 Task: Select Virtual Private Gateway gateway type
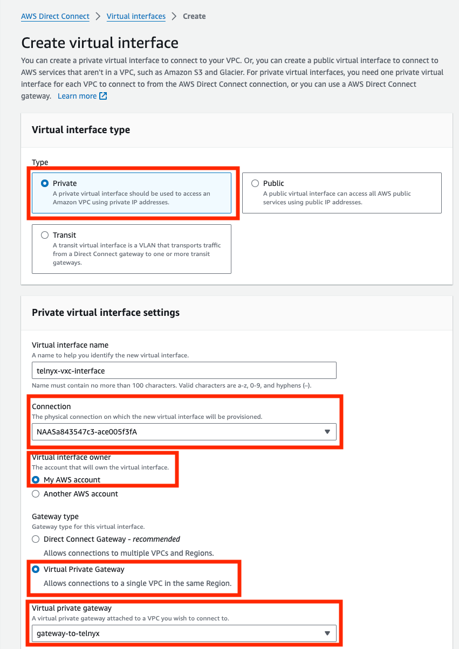click(x=36, y=569)
